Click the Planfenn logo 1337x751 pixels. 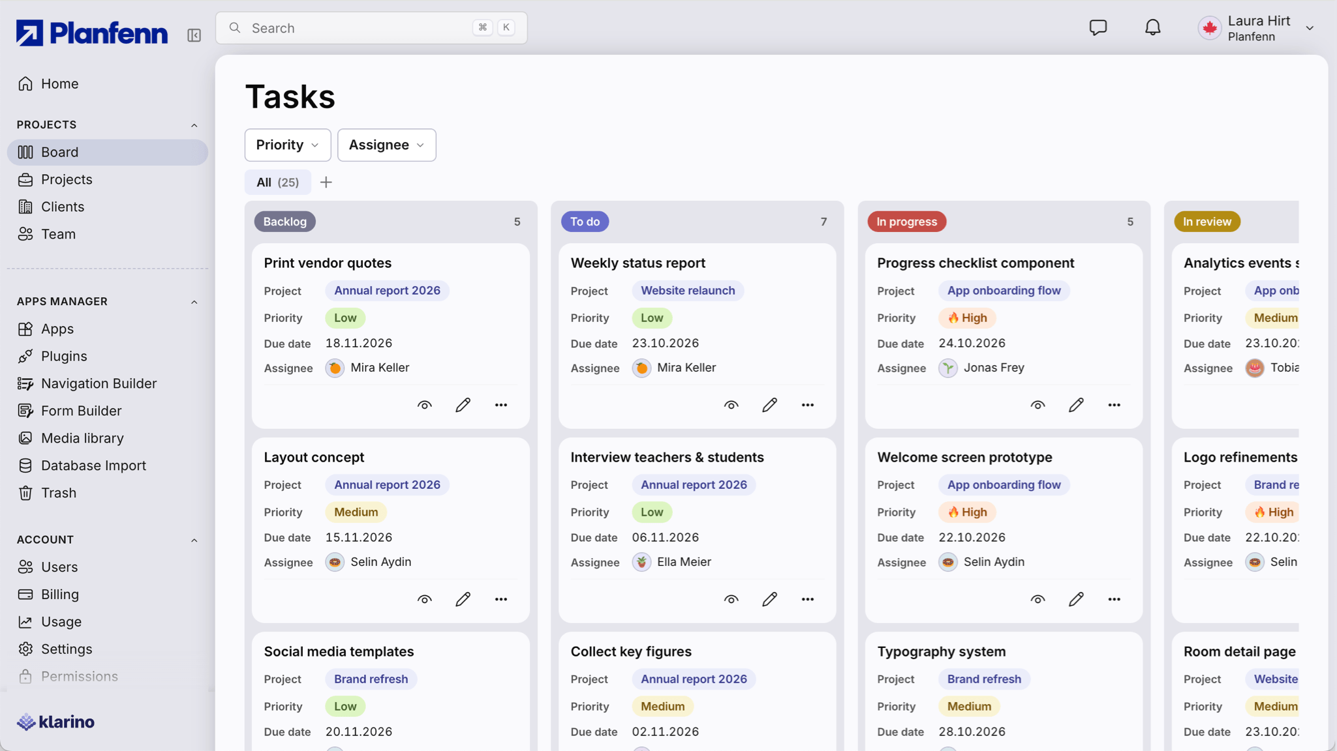click(92, 33)
